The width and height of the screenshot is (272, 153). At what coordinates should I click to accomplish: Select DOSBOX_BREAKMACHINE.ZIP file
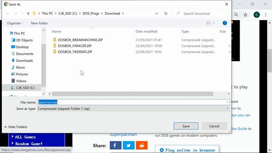click(x=80, y=40)
